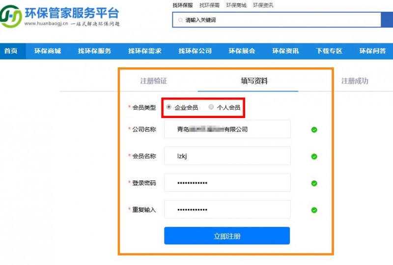The image size is (393, 265).
Task: Click the 环保管家服务平台 logo icon
Action: [x=11, y=16]
